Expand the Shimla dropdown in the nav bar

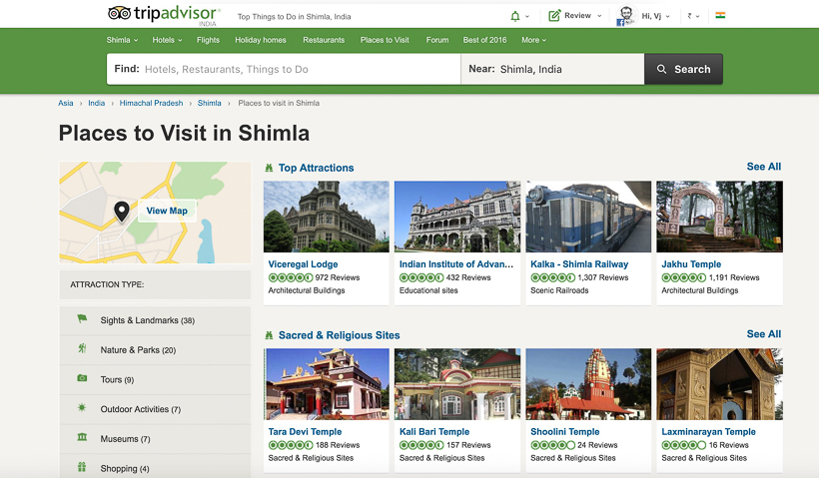point(122,40)
